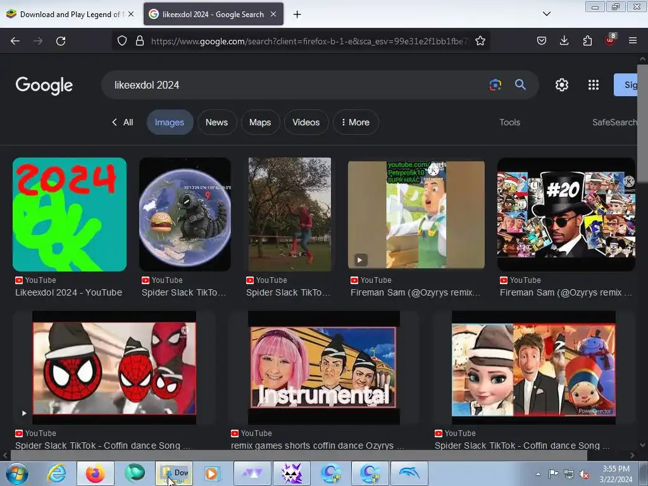648x486 pixels.
Task: Expand the list all tabs arrow
Action: click(546, 14)
